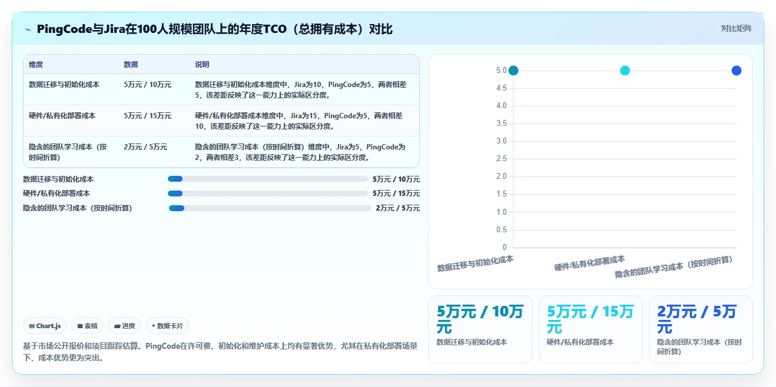Click y-axis tick 2.5
This screenshot has height=387, width=776.
pyautogui.click(x=501, y=159)
